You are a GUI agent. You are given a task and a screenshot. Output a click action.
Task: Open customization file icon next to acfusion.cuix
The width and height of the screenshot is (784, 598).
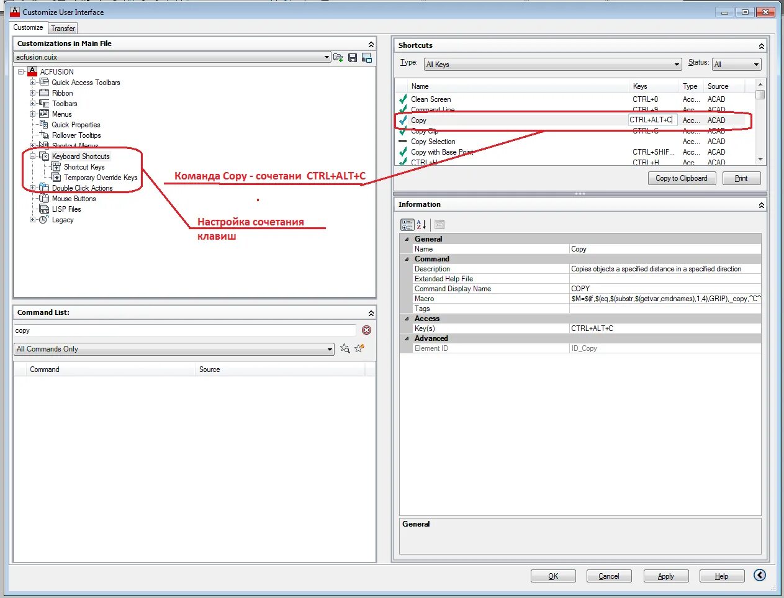[x=338, y=57]
